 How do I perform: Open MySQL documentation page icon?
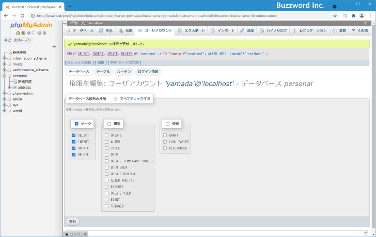(x=34, y=33)
